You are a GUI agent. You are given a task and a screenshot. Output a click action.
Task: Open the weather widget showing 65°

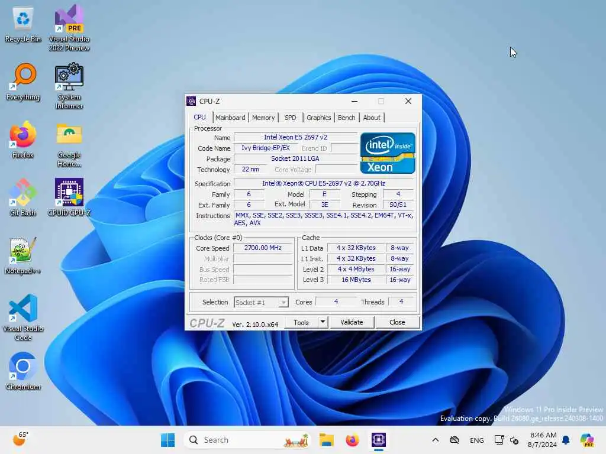click(x=21, y=439)
